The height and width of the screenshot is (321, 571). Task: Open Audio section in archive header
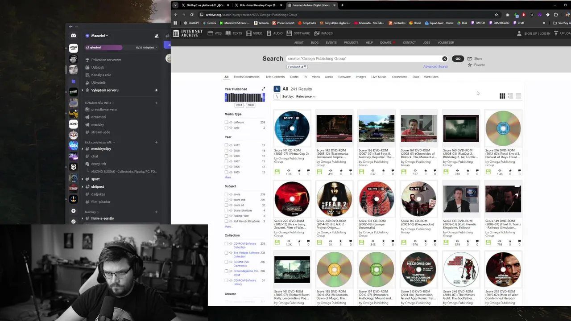pos(275,33)
